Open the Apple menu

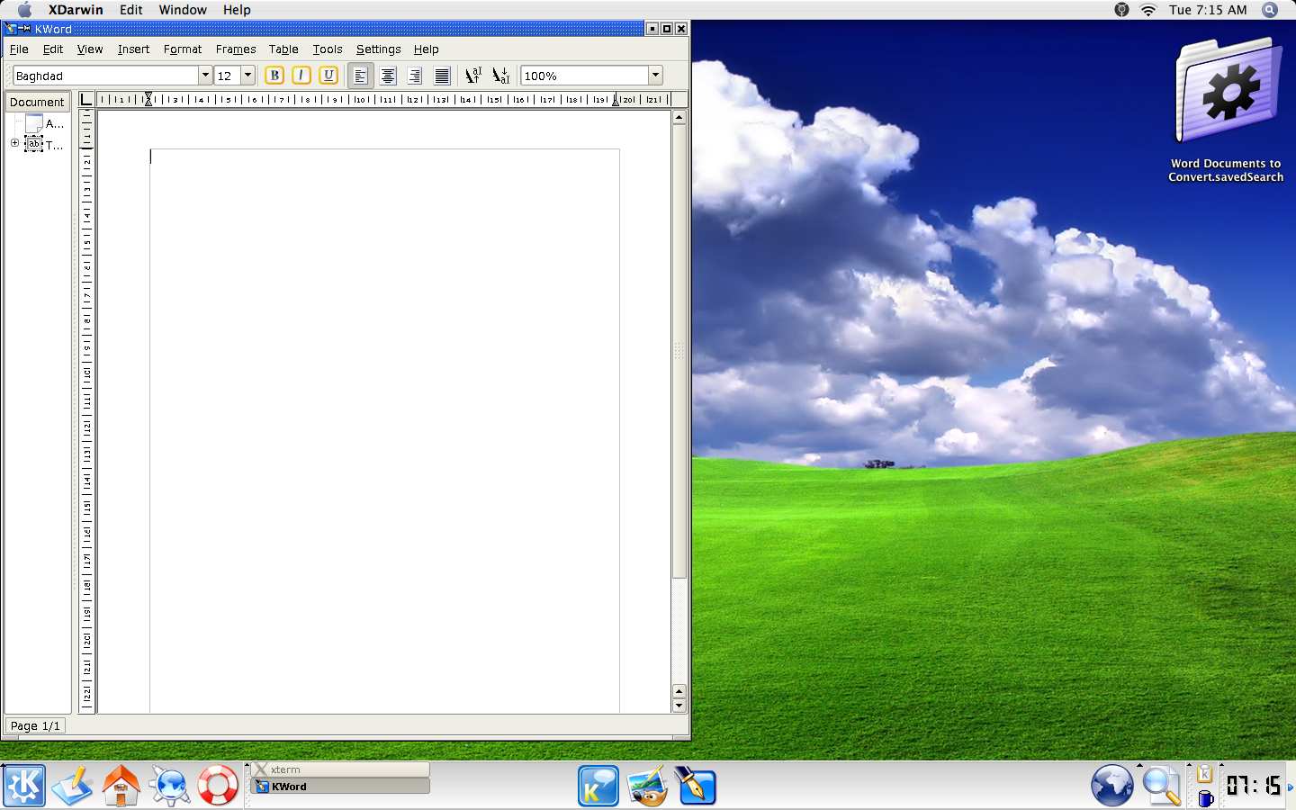click(24, 10)
